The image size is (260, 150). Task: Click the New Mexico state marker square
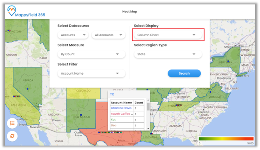81,115
